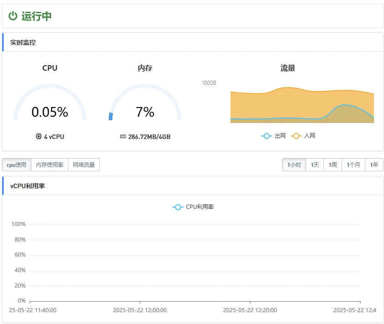The height and width of the screenshot is (324, 384).
Task: Open the 内存使用率 tab
Action: click(x=50, y=165)
